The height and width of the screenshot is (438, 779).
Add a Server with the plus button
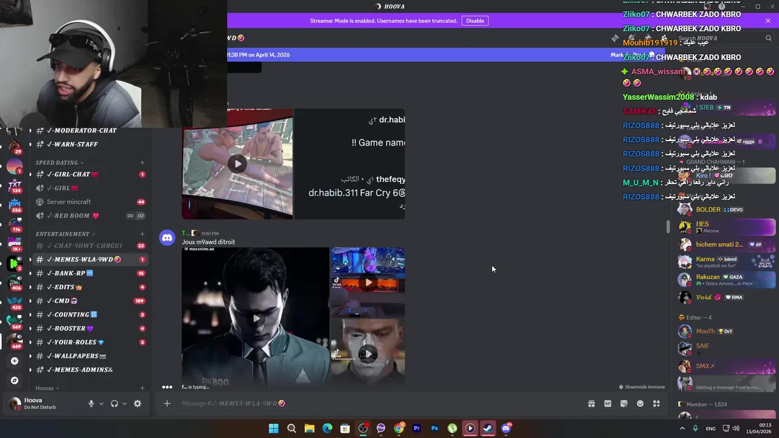(x=15, y=361)
